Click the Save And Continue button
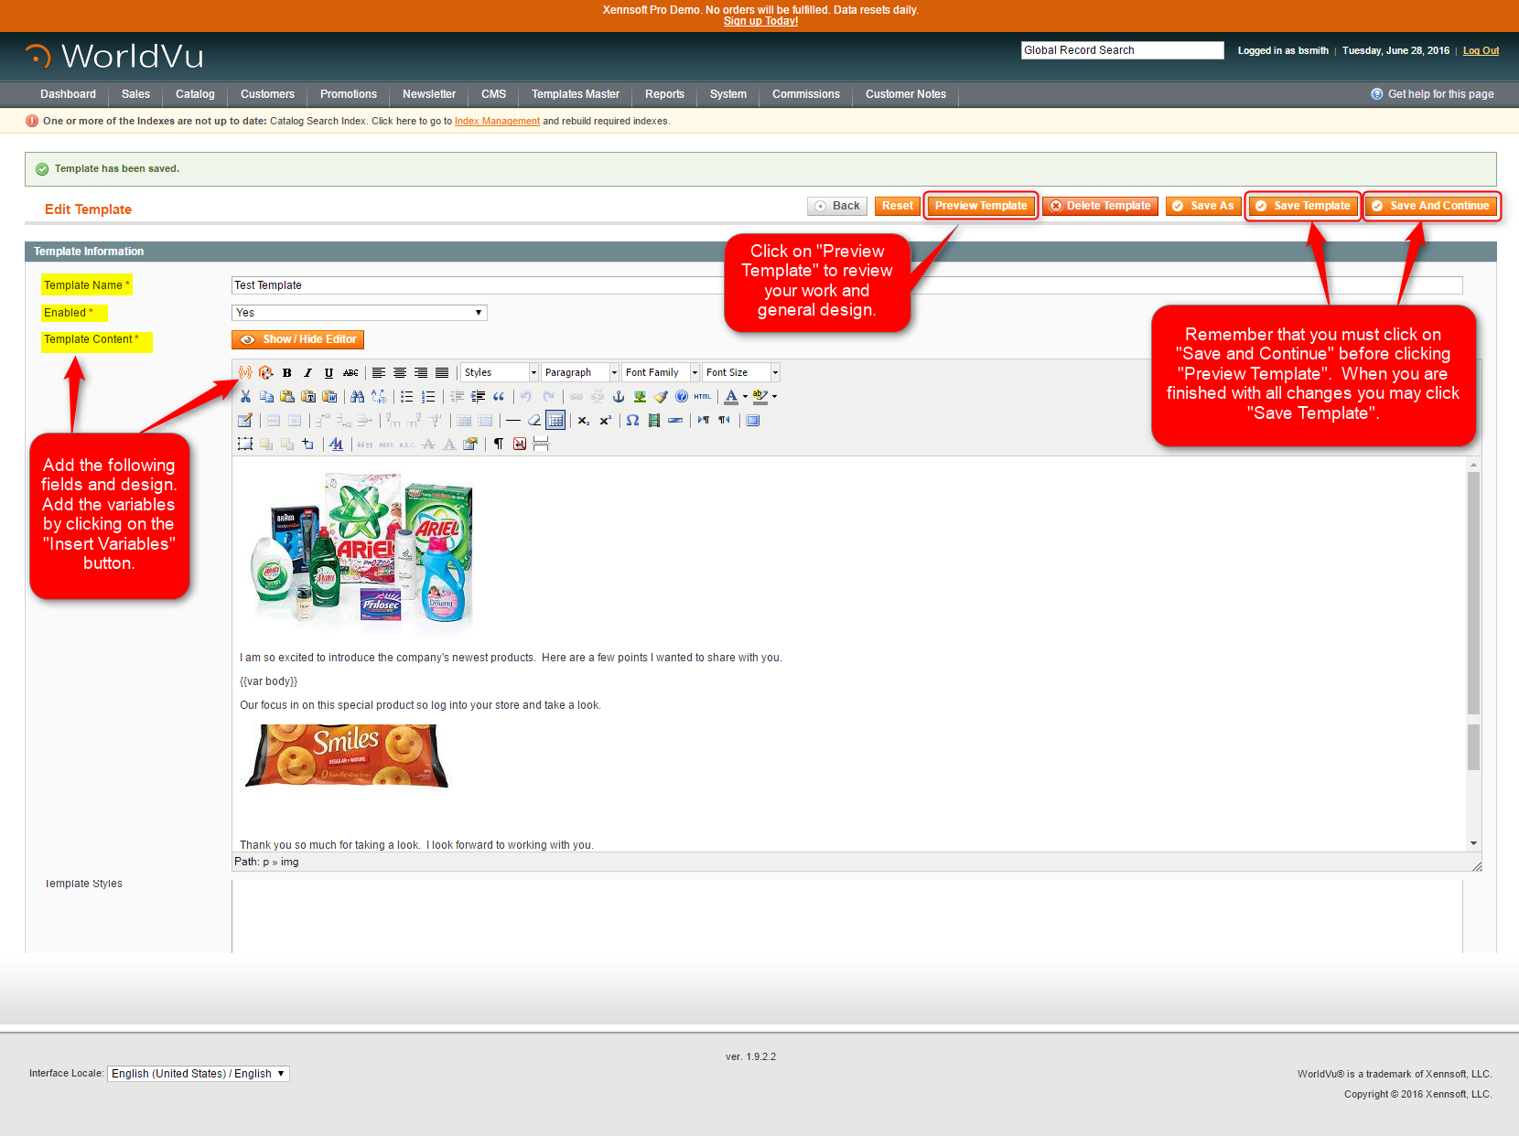 tap(1431, 206)
